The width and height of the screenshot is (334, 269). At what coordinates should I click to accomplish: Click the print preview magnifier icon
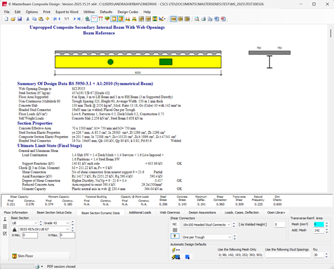pyautogui.click(x=197, y=19)
